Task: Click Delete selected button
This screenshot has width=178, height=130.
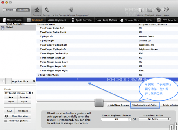Action: pos(169,105)
